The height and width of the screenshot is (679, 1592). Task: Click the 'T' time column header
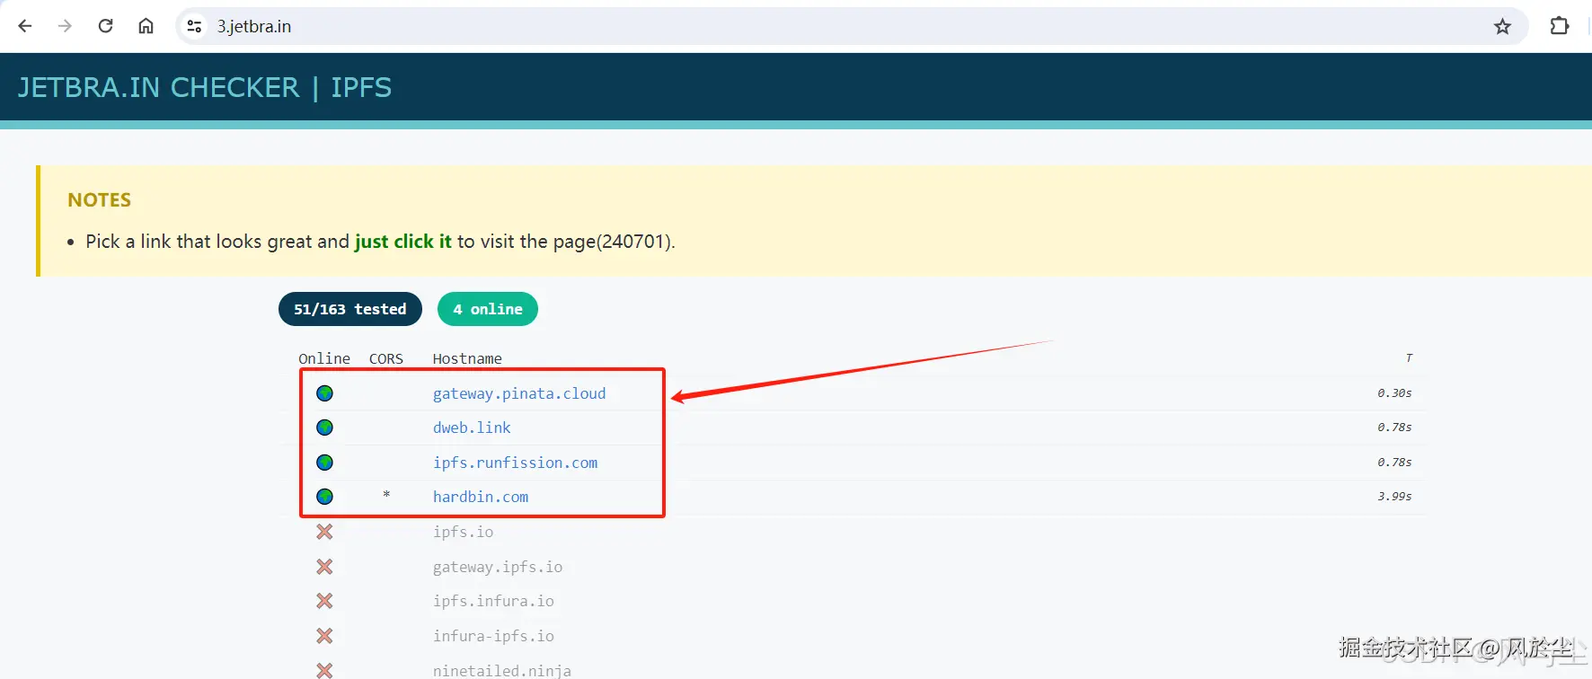click(x=1409, y=358)
